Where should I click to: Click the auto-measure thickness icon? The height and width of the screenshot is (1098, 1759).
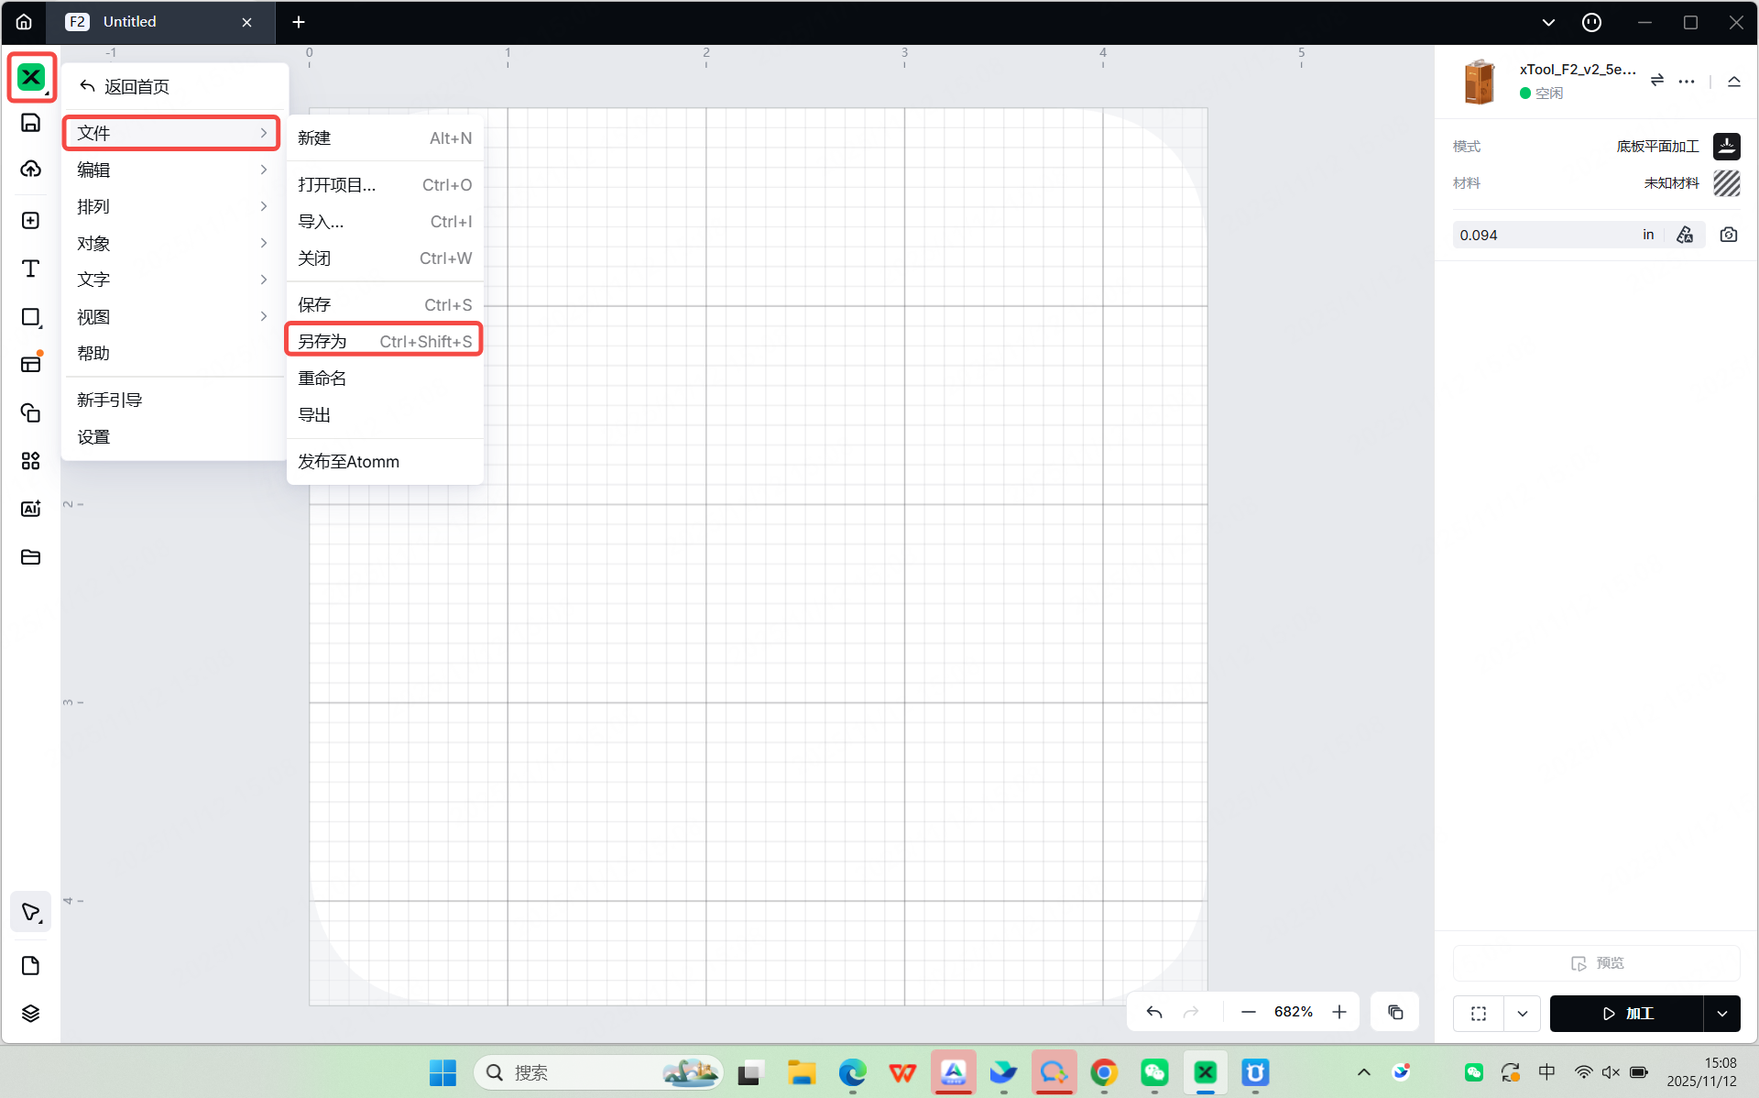click(x=1684, y=235)
